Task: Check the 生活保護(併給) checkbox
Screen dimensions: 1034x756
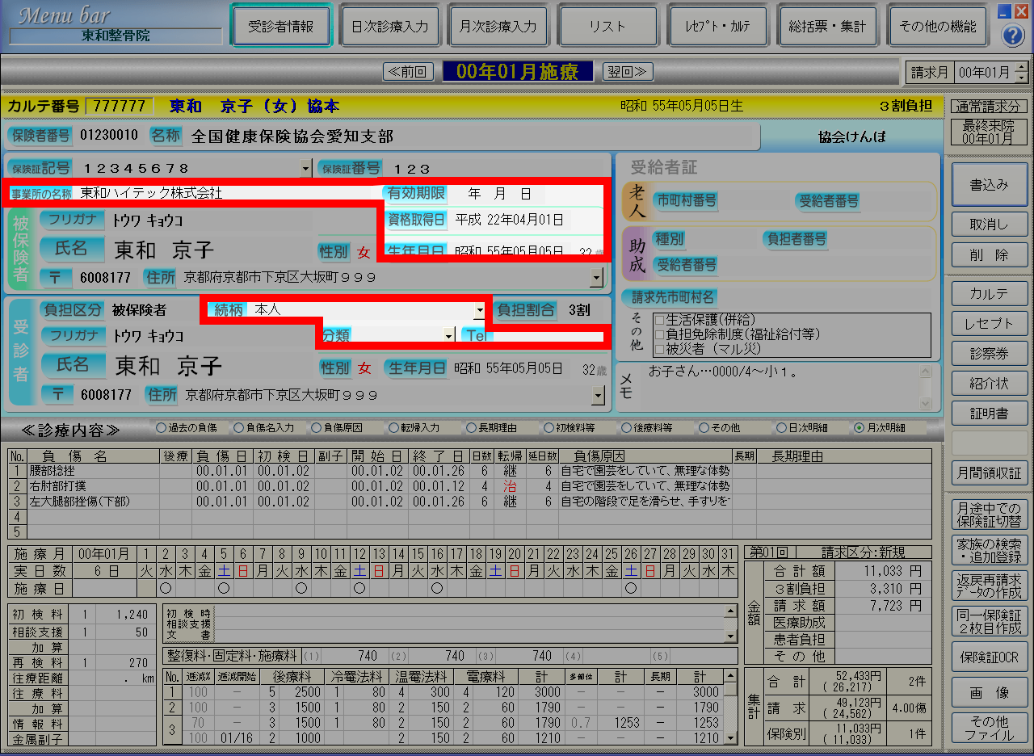Action: coord(658,320)
